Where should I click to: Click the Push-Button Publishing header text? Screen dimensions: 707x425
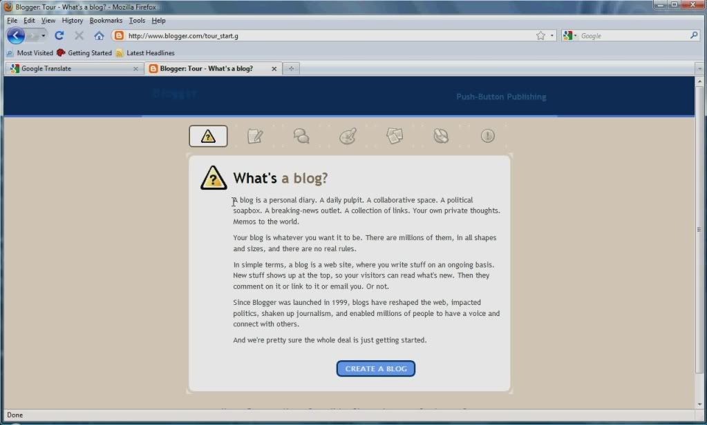click(x=501, y=97)
